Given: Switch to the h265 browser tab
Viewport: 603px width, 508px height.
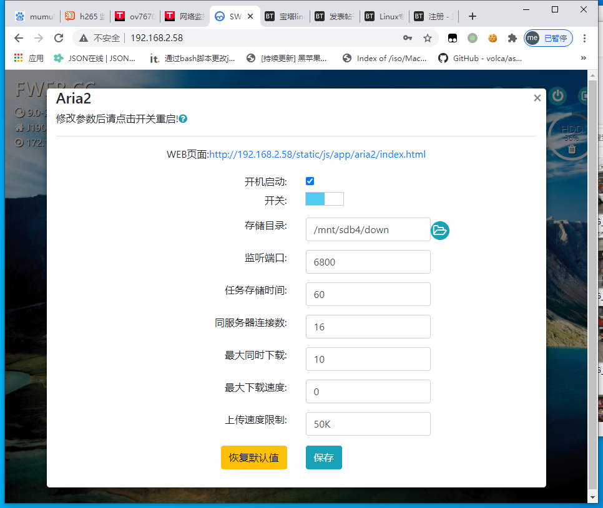Looking at the screenshot, I should point(84,17).
